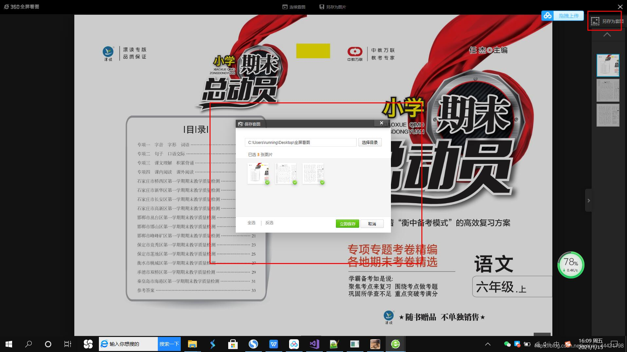Click the 搜索一下 search button

169,344
